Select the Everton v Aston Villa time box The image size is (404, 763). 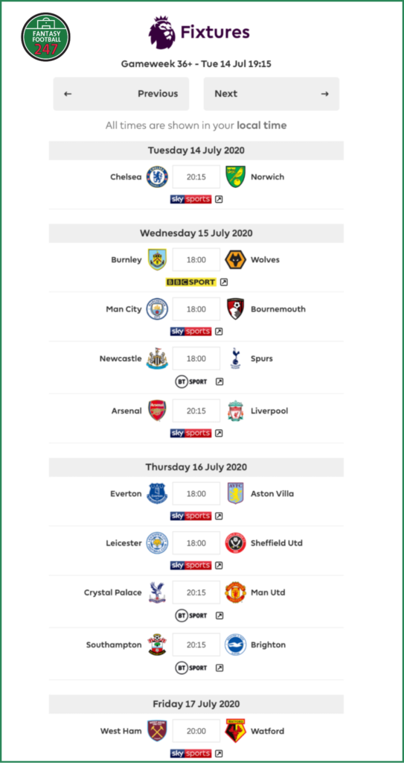[x=196, y=493]
